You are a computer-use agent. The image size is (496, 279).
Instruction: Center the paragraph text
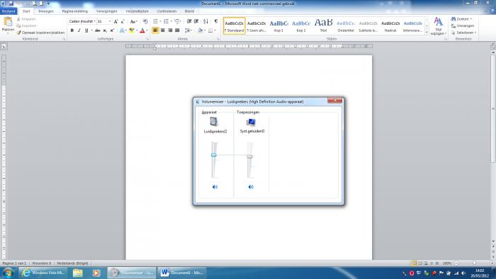pyautogui.click(x=162, y=30)
